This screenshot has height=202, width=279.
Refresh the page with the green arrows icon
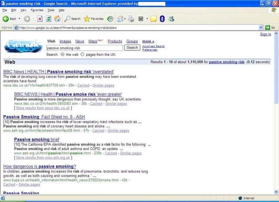pyautogui.click(x=48, y=19)
